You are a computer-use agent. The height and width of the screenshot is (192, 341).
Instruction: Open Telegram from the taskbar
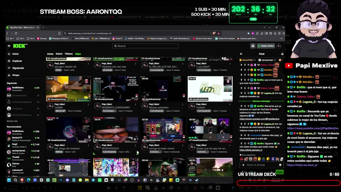(x=93, y=180)
